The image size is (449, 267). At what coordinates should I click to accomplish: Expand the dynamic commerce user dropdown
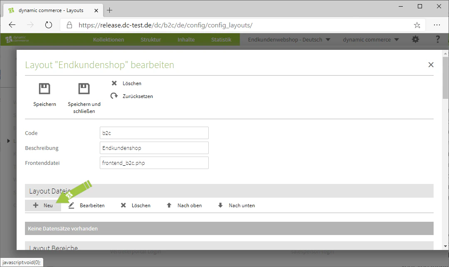pos(371,39)
